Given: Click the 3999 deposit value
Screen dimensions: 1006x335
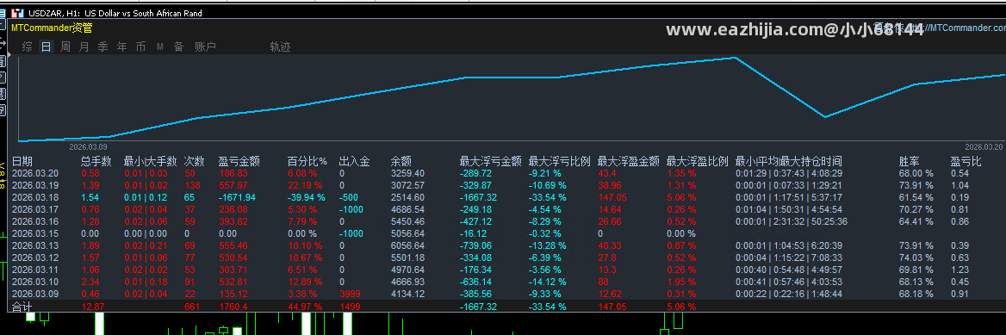Looking at the screenshot, I should click(x=349, y=294).
